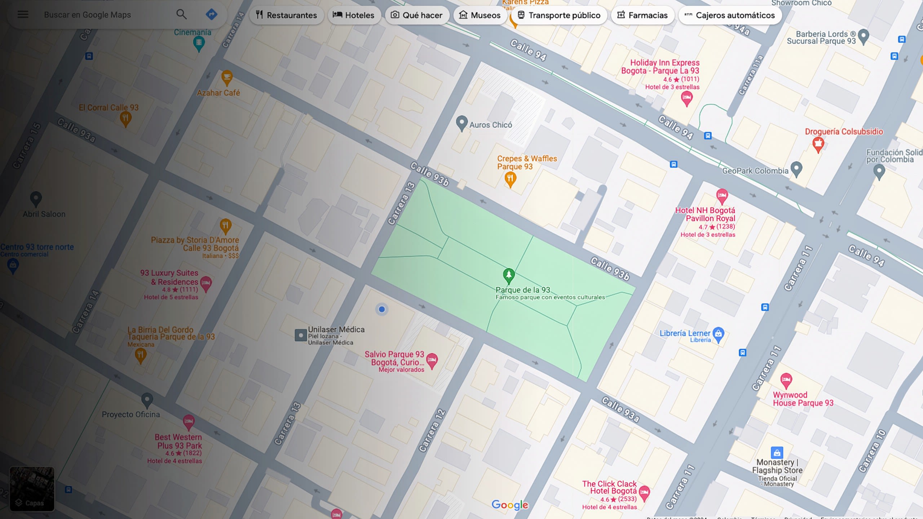Click the Proyecto Oficina location pin
The image size is (923, 519).
pyautogui.click(x=147, y=400)
